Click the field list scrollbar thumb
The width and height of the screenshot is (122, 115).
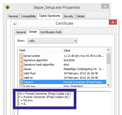(108, 59)
